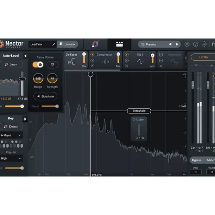Toggle Dimension module power button
Viewport: 215px width, 215px height.
point(161,55)
